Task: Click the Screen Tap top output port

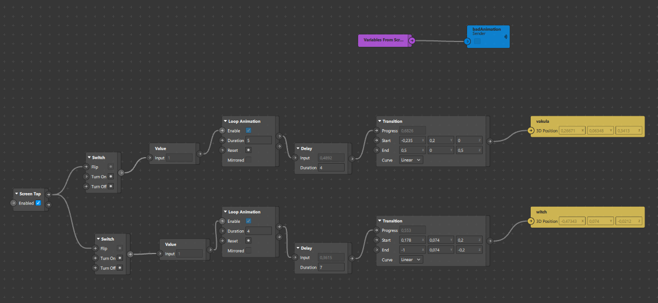Action: (x=49, y=194)
